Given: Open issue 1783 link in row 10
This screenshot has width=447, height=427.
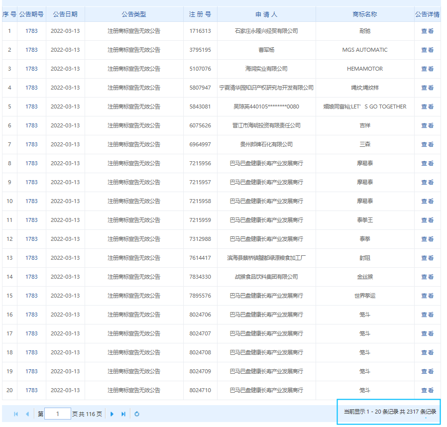Looking at the screenshot, I should (x=31, y=201).
